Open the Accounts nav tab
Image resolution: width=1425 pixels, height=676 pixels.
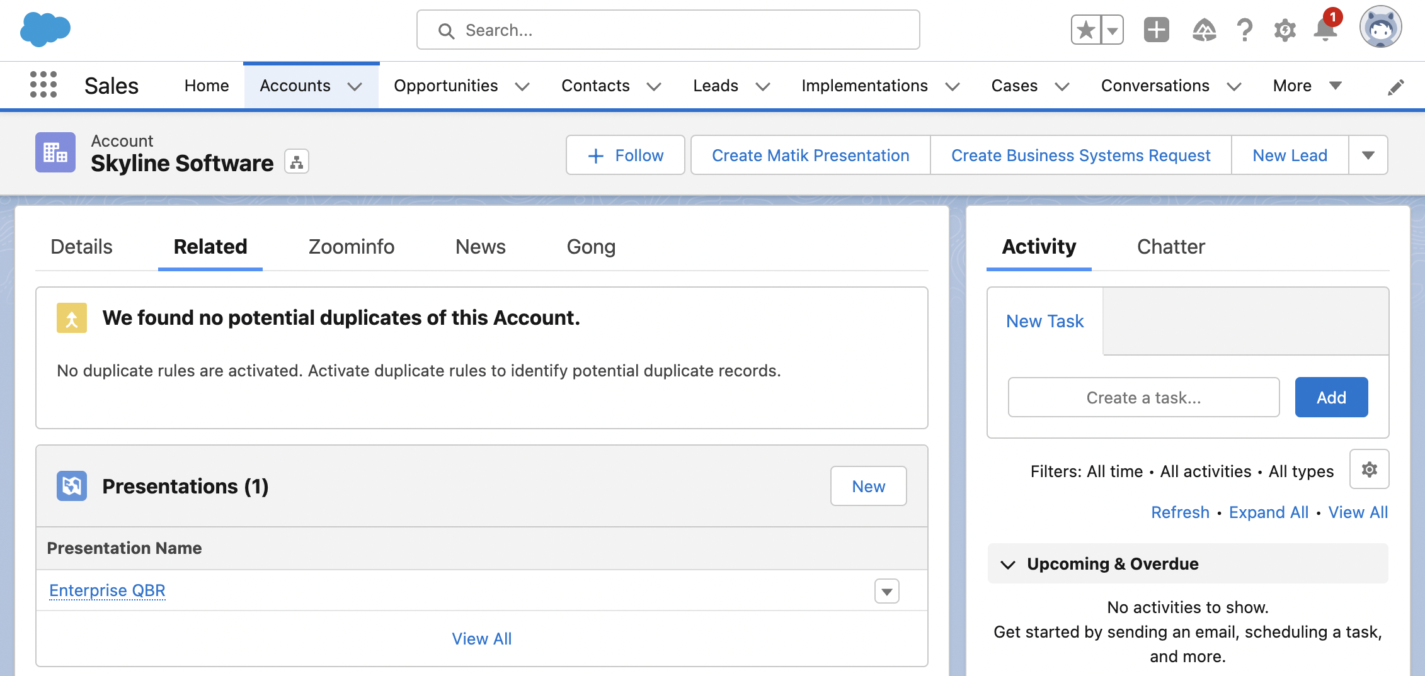tap(295, 86)
